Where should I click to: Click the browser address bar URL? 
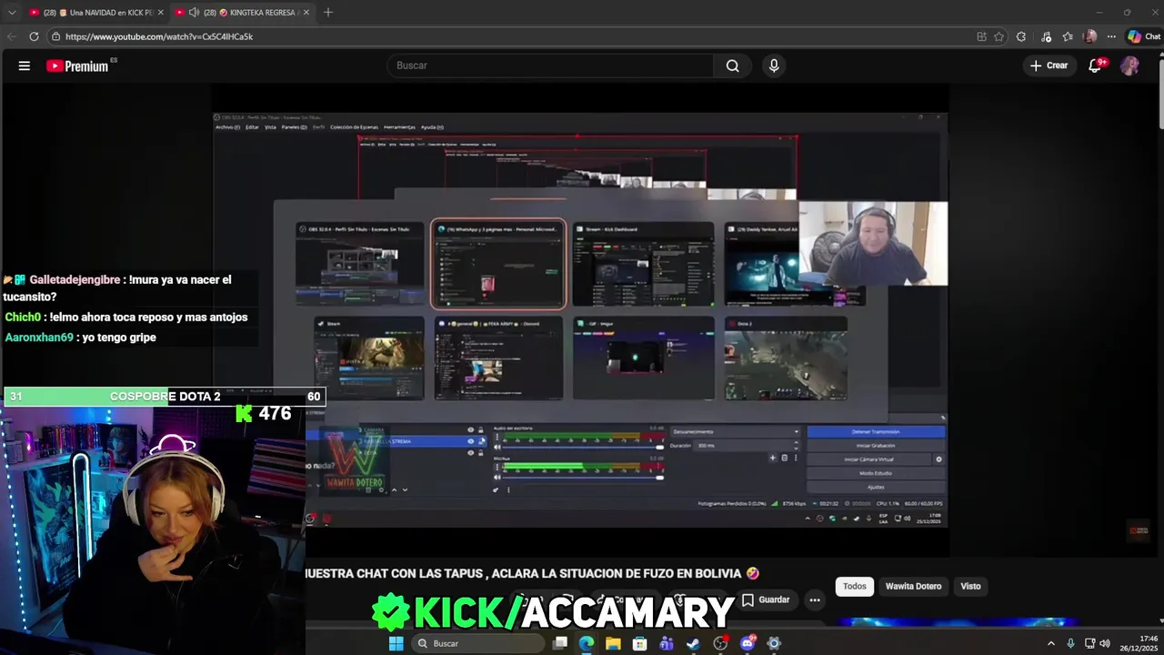pyautogui.click(x=159, y=36)
